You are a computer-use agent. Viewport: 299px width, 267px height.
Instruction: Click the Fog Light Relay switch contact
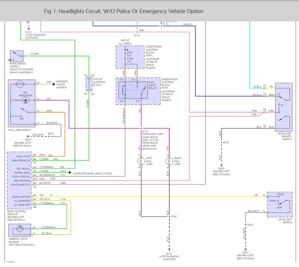(143, 91)
